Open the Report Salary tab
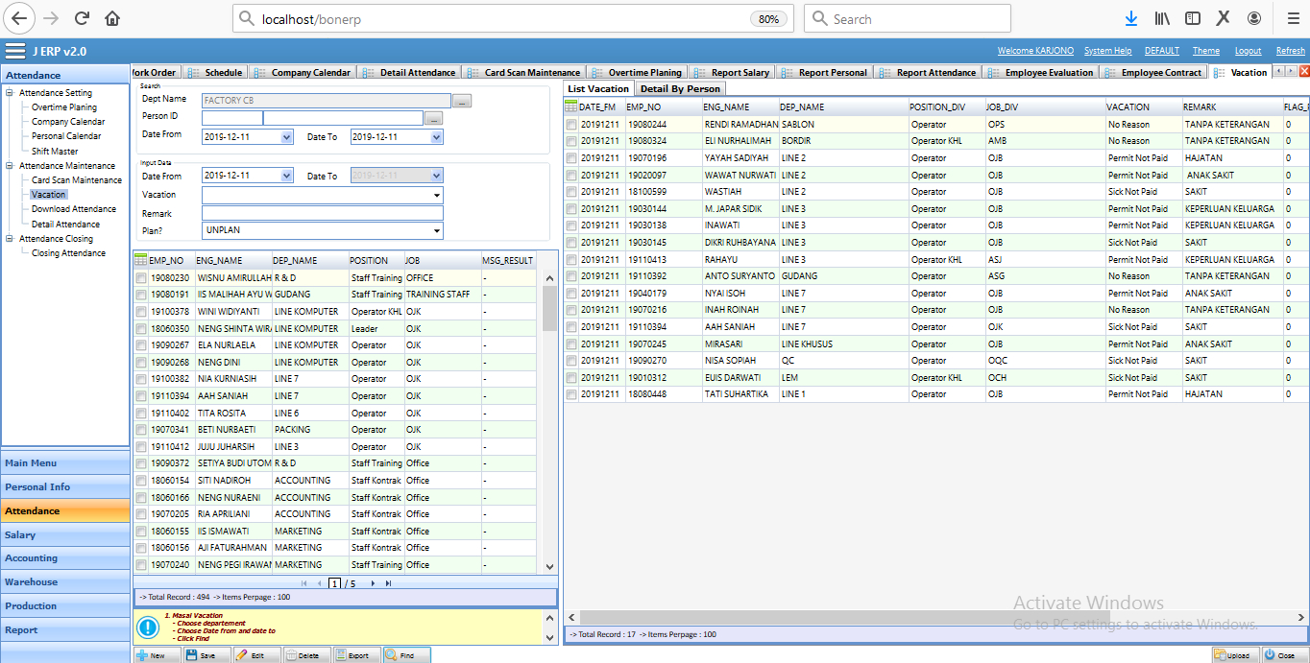Image resolution: width=1310 pixels, height=663 pixels. point(740,73)
